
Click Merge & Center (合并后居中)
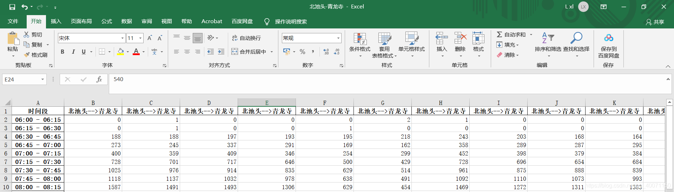click(249, 52)
